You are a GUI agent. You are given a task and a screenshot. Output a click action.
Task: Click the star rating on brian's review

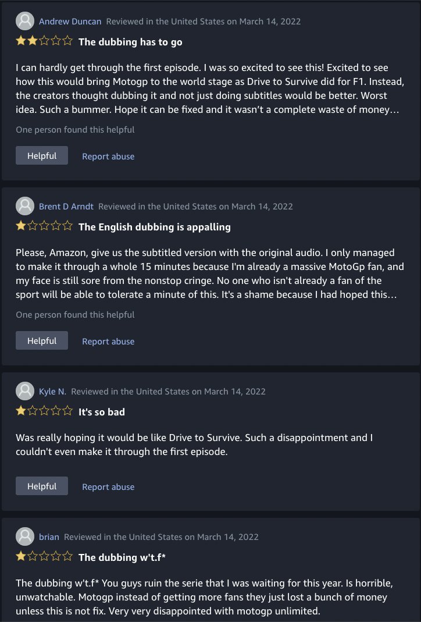click(x=44, y=557)
